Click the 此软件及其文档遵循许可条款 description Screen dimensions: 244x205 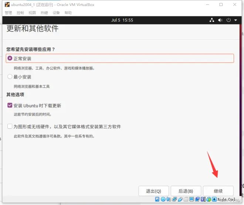(x=54, y=136)
